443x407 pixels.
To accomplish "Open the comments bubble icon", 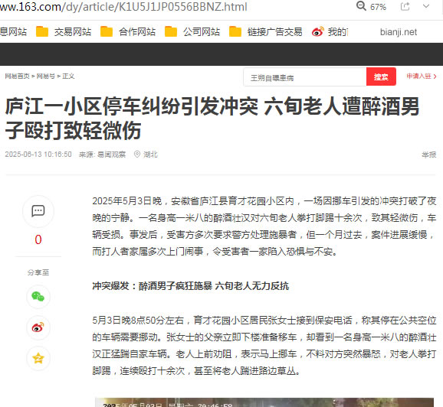I will [x=38, y=211].
